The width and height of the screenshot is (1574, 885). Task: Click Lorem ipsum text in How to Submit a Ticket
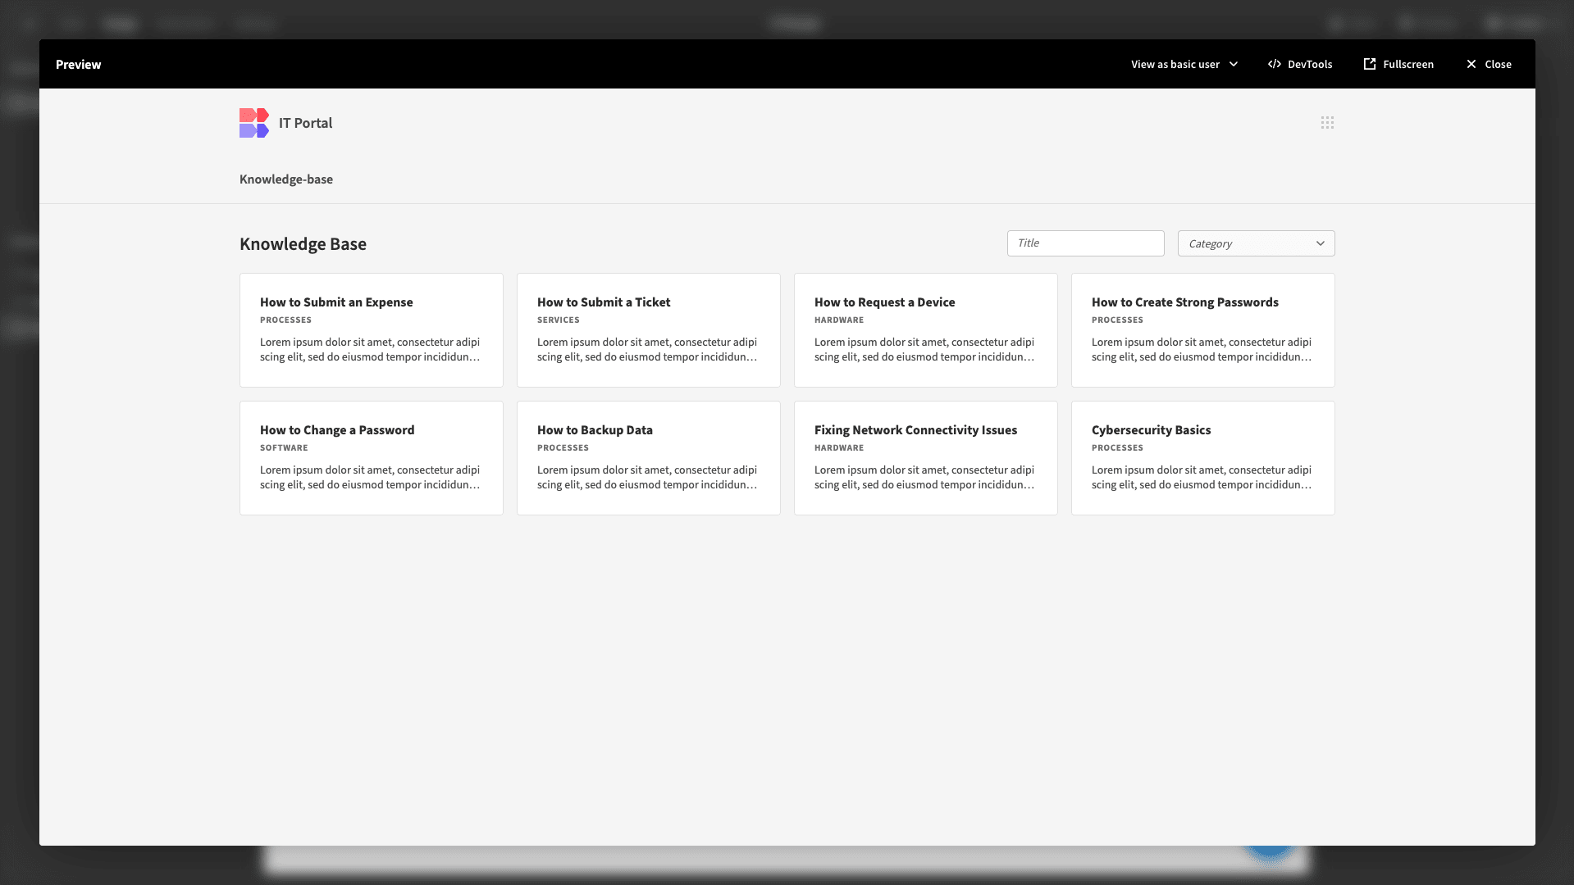647,350
